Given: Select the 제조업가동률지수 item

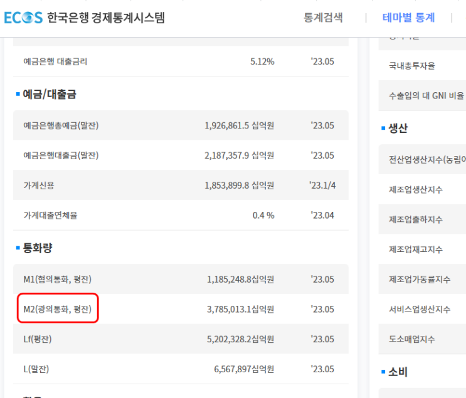Looking at the screenshot, I should pyautogui.click(x=420, y=280).
